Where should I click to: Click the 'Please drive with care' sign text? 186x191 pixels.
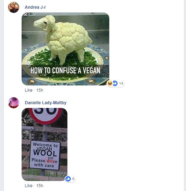point(45,163)
